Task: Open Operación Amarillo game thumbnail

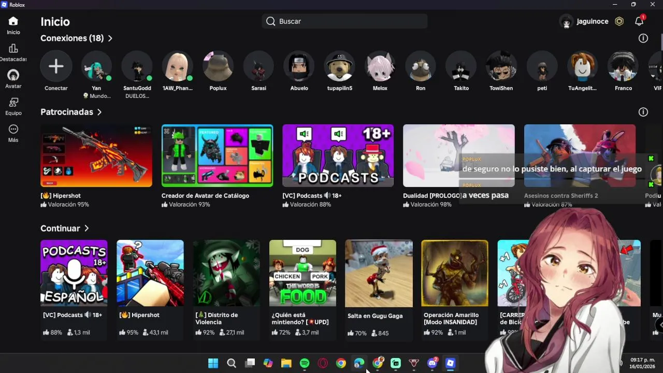Action: pos(455,273)
